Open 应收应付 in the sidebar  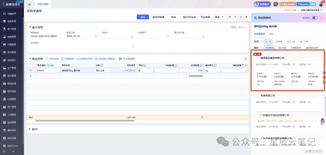pos(12,60)
